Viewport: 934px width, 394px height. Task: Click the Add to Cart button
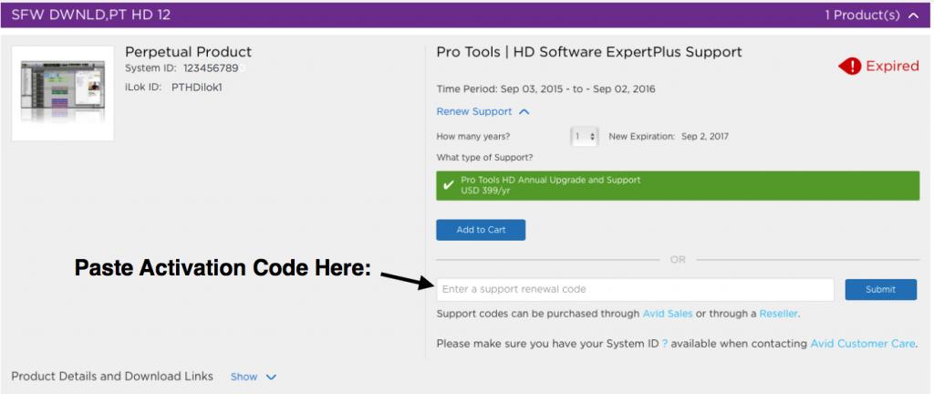click(480, 230)
